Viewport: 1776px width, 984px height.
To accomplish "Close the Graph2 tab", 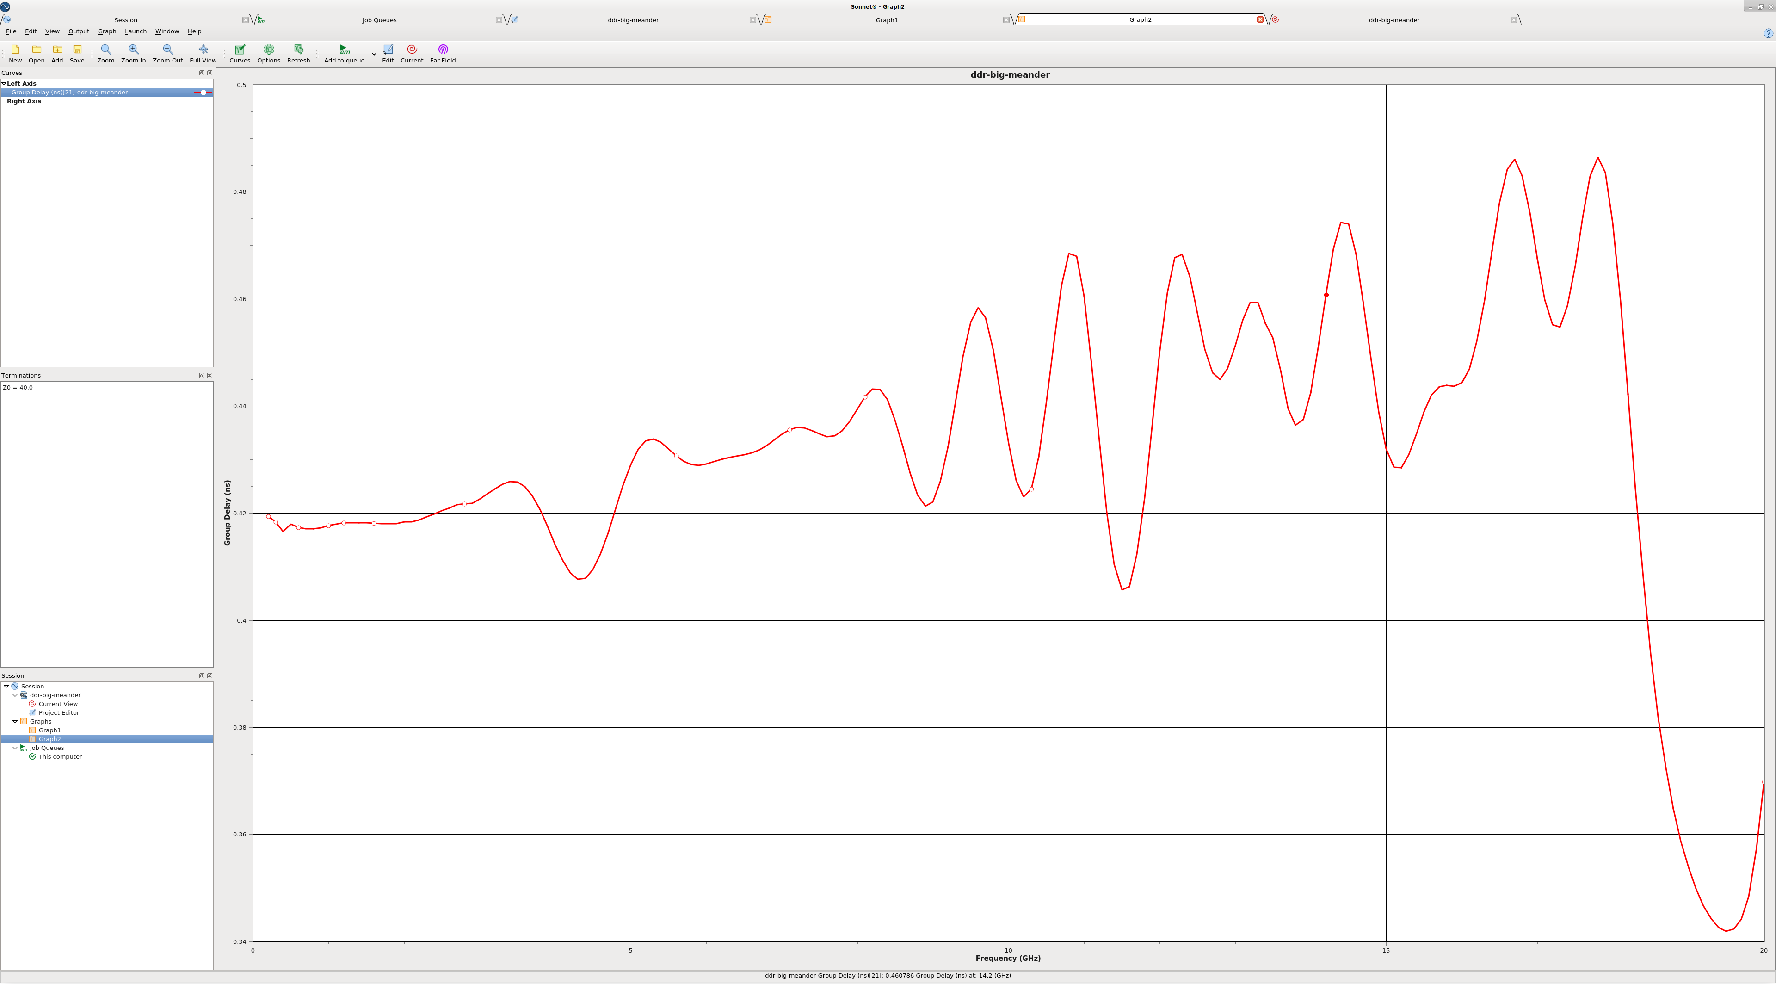I will coord(1260,20).
